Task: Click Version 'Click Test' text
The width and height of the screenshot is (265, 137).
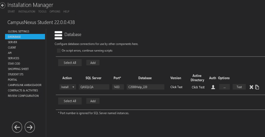Action: pyautogui.click(x=176, y=87)
